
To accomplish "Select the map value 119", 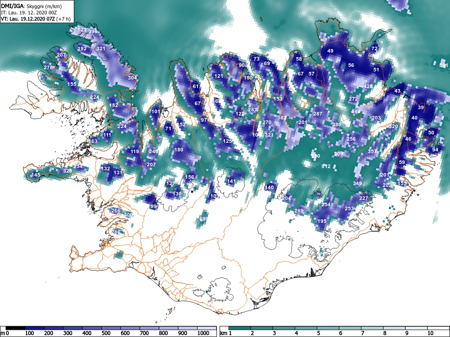I will click(135, 151).
